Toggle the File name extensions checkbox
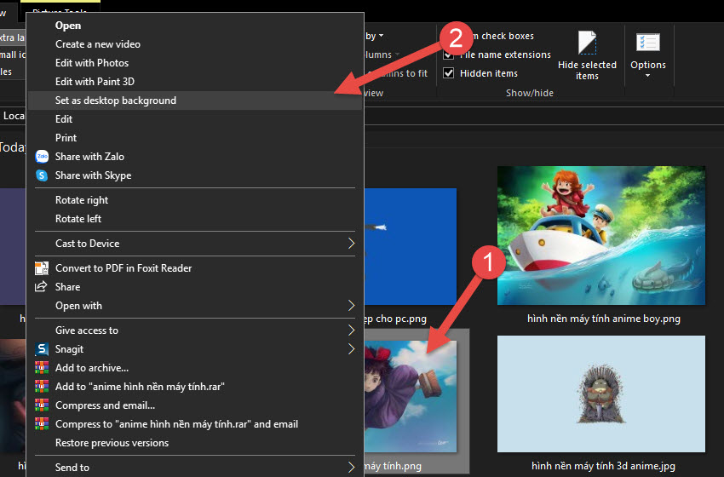 [x=448, y=55]
